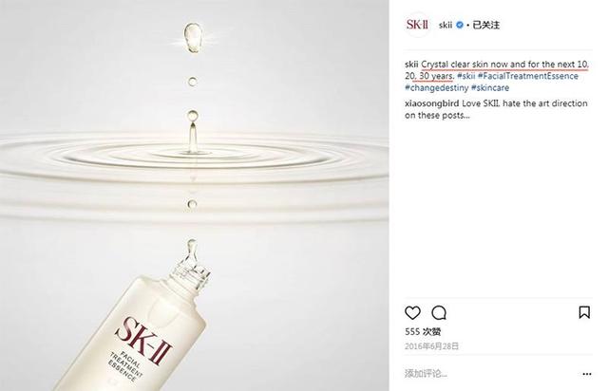Image resolution: width=608 pixels, height=391 pixels.
Task: Open the skii username in the header
Action: tap(446, 25)
